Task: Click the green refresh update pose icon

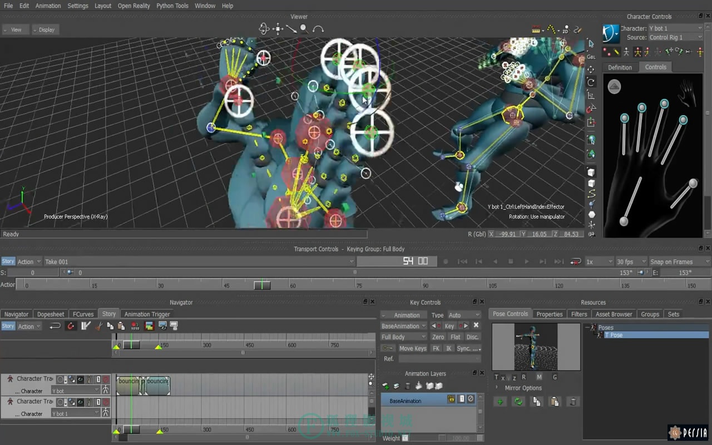Action: (x=519, y=402)
